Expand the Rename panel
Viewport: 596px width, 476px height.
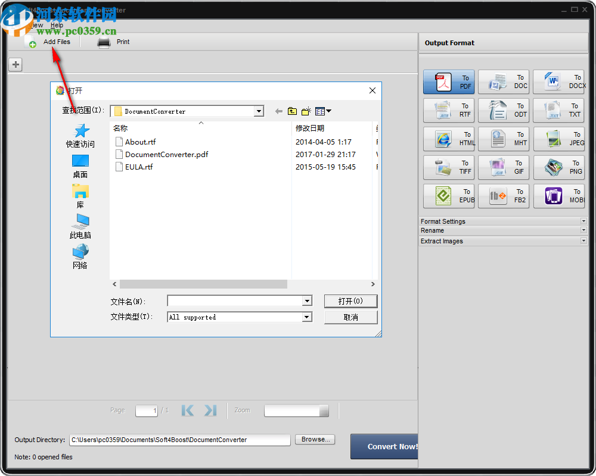coord(503,230)
